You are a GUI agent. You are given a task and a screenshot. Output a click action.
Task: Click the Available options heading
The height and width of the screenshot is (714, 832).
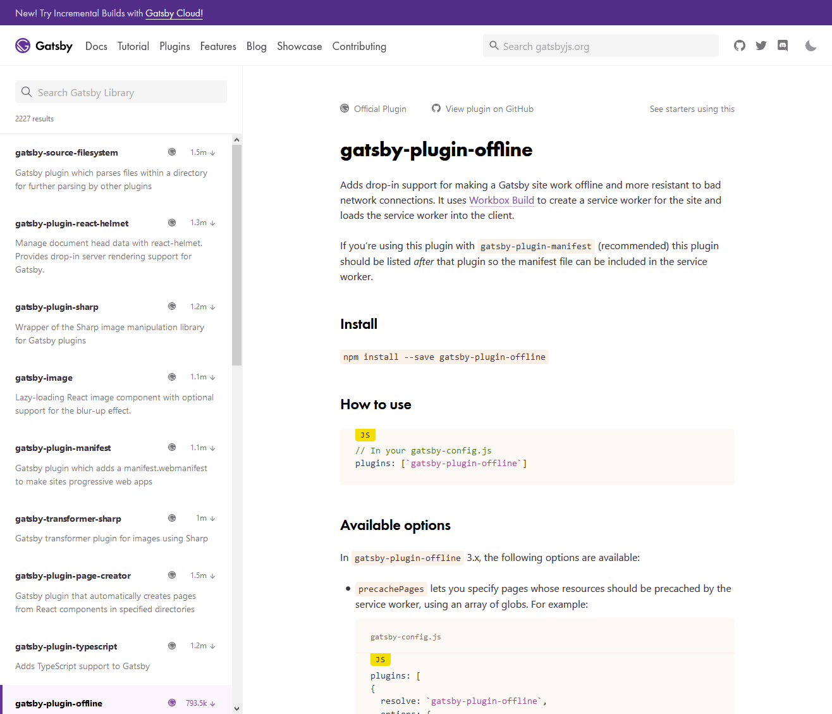point(395,525)
